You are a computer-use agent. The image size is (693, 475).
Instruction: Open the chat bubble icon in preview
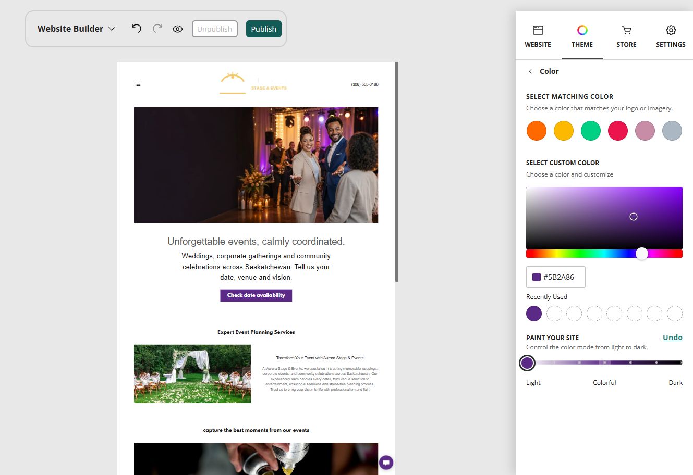(x=386, y=463)
